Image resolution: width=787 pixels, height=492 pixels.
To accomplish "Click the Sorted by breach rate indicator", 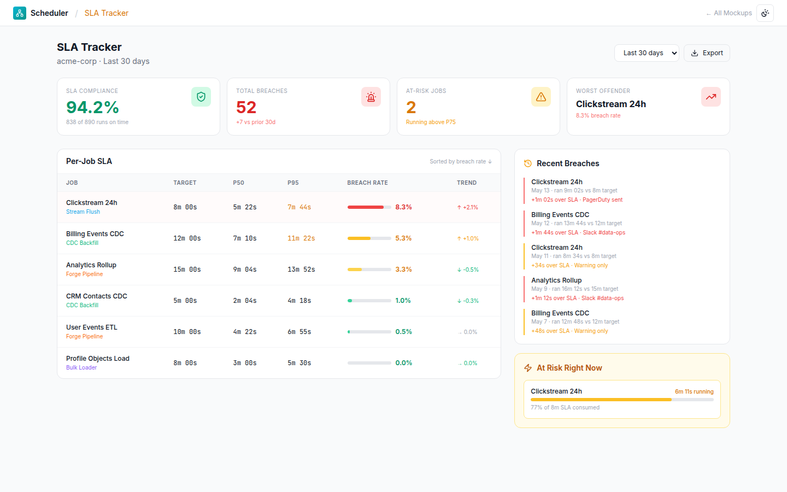I will pyautogui.click(x=461, y=161).
